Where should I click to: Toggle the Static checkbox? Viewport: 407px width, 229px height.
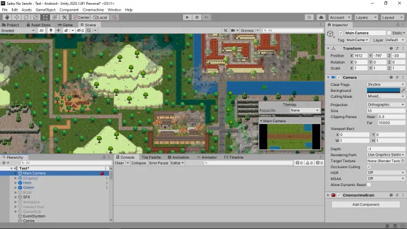(x=389, y=33)
